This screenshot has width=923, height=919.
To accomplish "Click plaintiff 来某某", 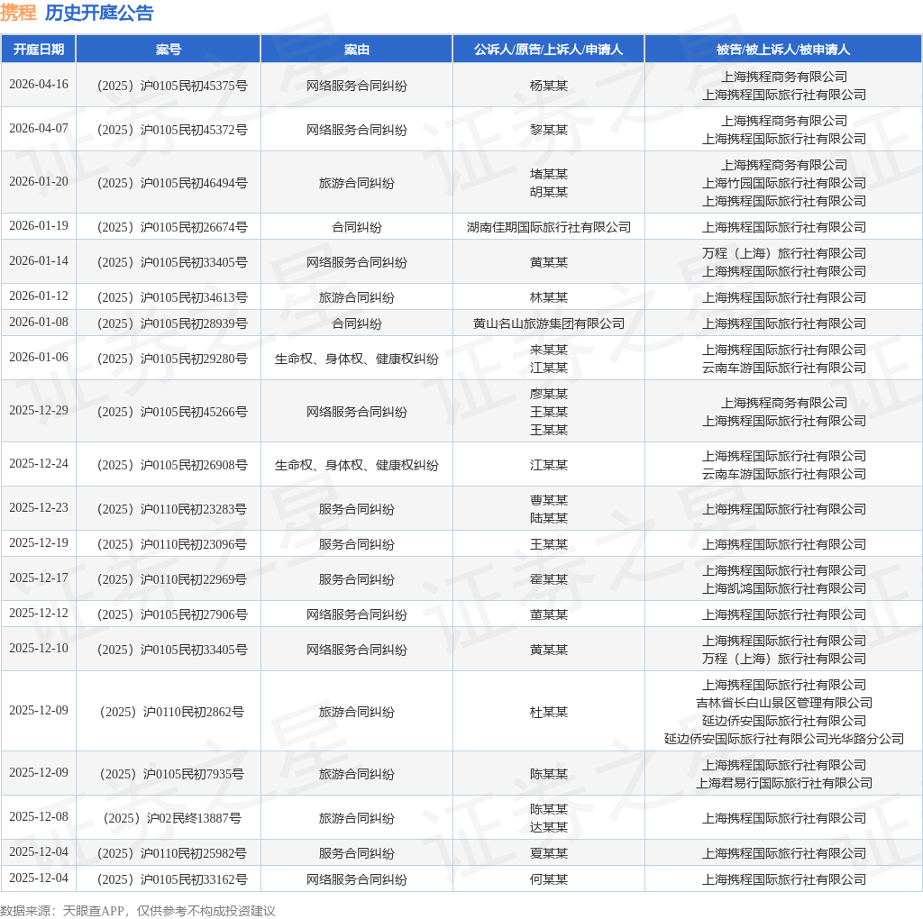I will (x=549, y=350).
